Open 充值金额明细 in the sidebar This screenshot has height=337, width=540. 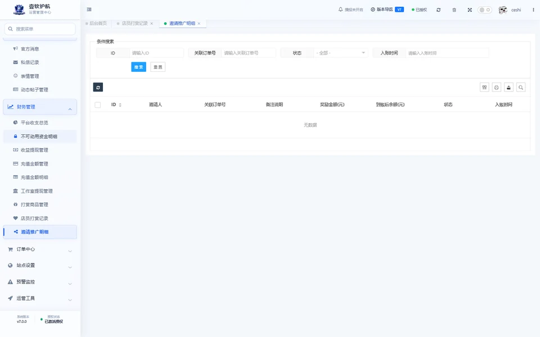[x=40, y=177]
